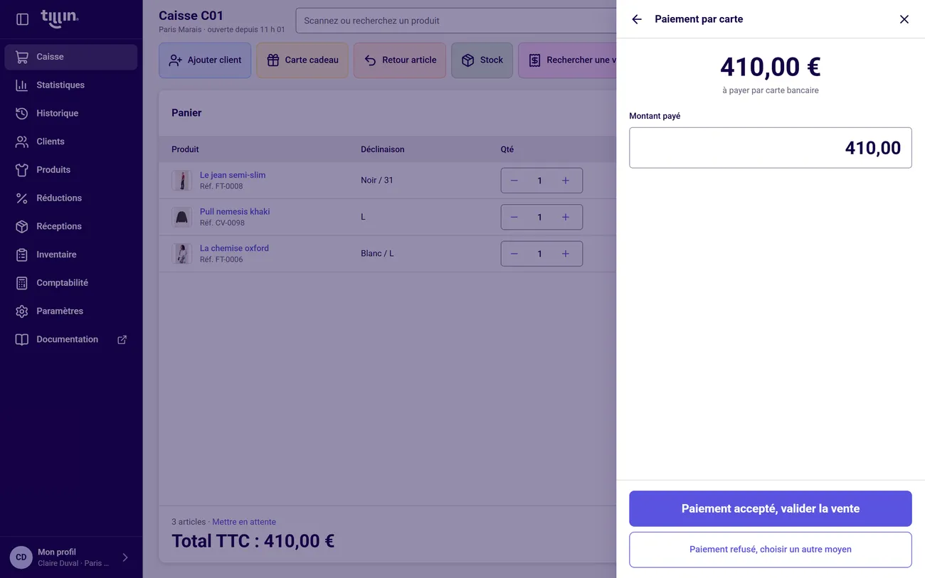
Task: Increase quantity of La chemise oxford
Action: (x=566, y=254)
